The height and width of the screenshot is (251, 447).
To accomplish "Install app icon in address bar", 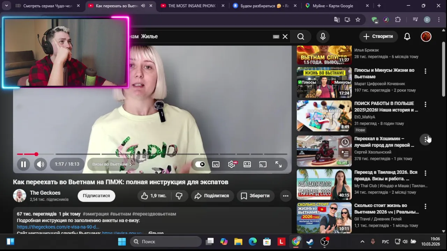I will (x=347, y=20).
